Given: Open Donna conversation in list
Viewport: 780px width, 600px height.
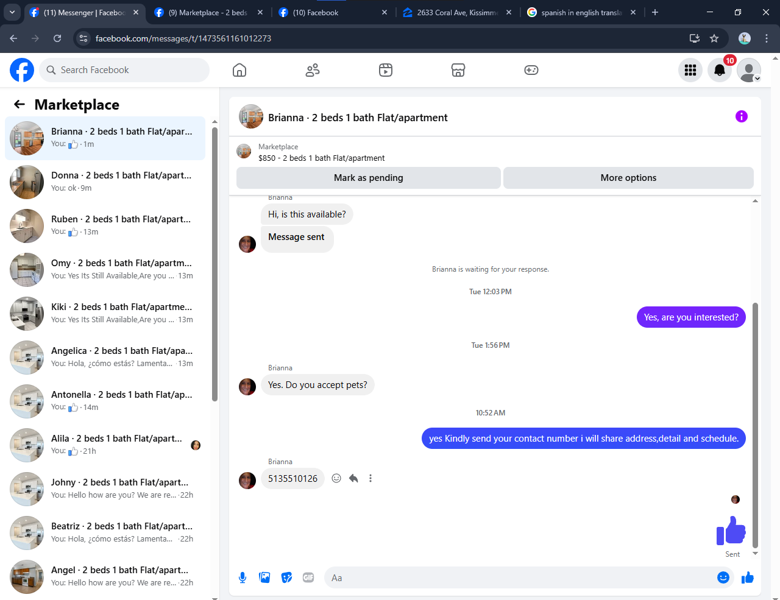Looking at the screenshot, I should click(x=105, y=182).
